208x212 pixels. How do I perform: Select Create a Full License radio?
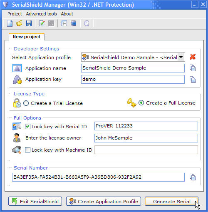(141, 103)
